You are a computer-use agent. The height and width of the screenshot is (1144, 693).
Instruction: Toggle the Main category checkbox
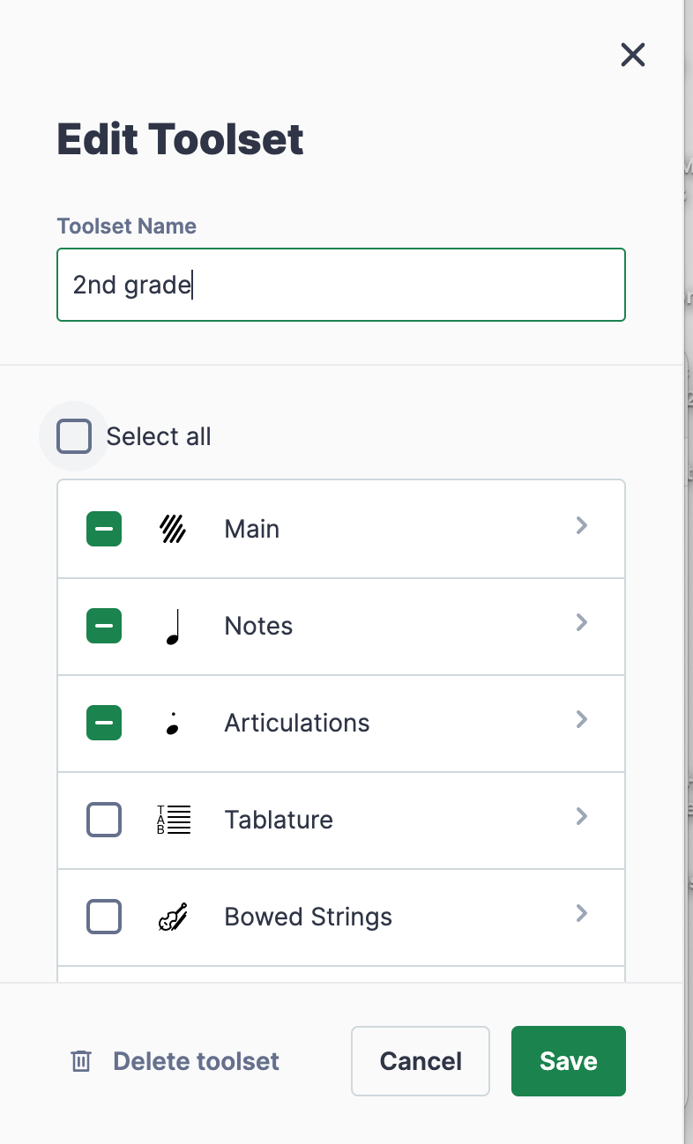(x=104, y=529)
